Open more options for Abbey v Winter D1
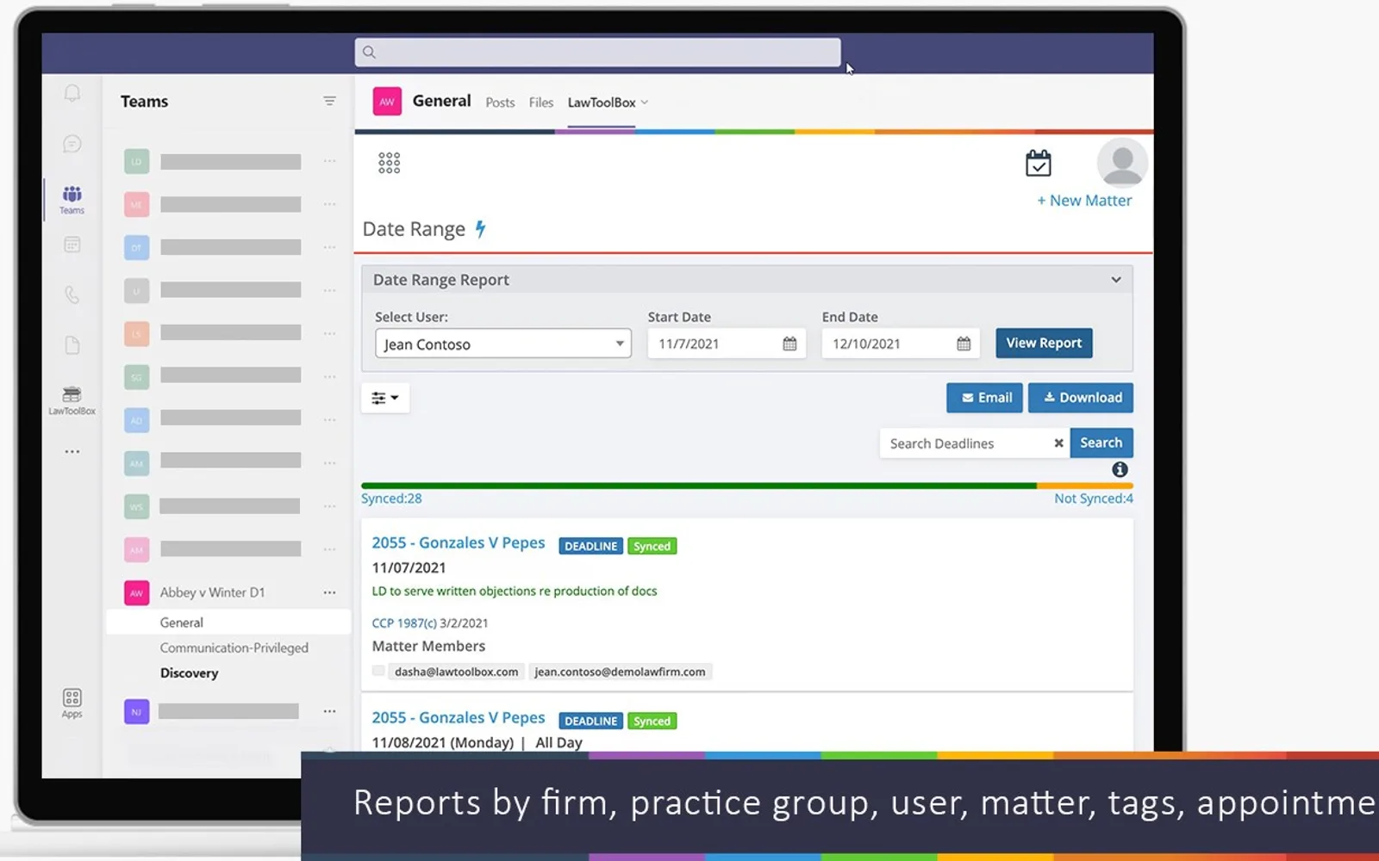Image resolution: width=1379 pixels, height=861 pixels. pos(329,592)
